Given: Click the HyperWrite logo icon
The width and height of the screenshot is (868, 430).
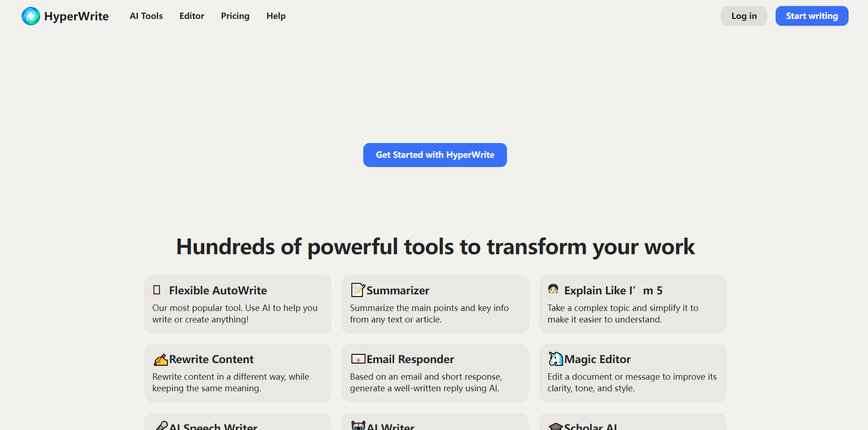Looking at the screenshot, I should pyautogui.click(x=31, y=16).
